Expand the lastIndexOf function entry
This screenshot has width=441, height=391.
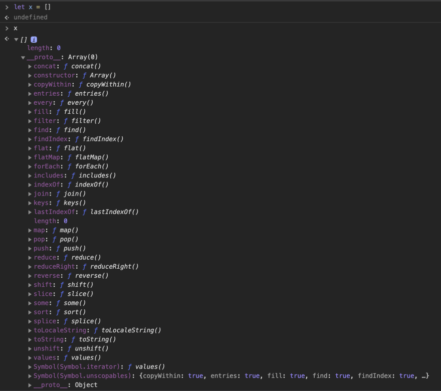click(30, 212)
